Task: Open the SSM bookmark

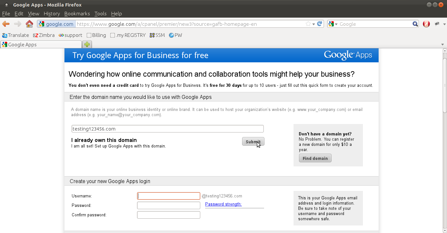Action: click(x=157, y=35)
